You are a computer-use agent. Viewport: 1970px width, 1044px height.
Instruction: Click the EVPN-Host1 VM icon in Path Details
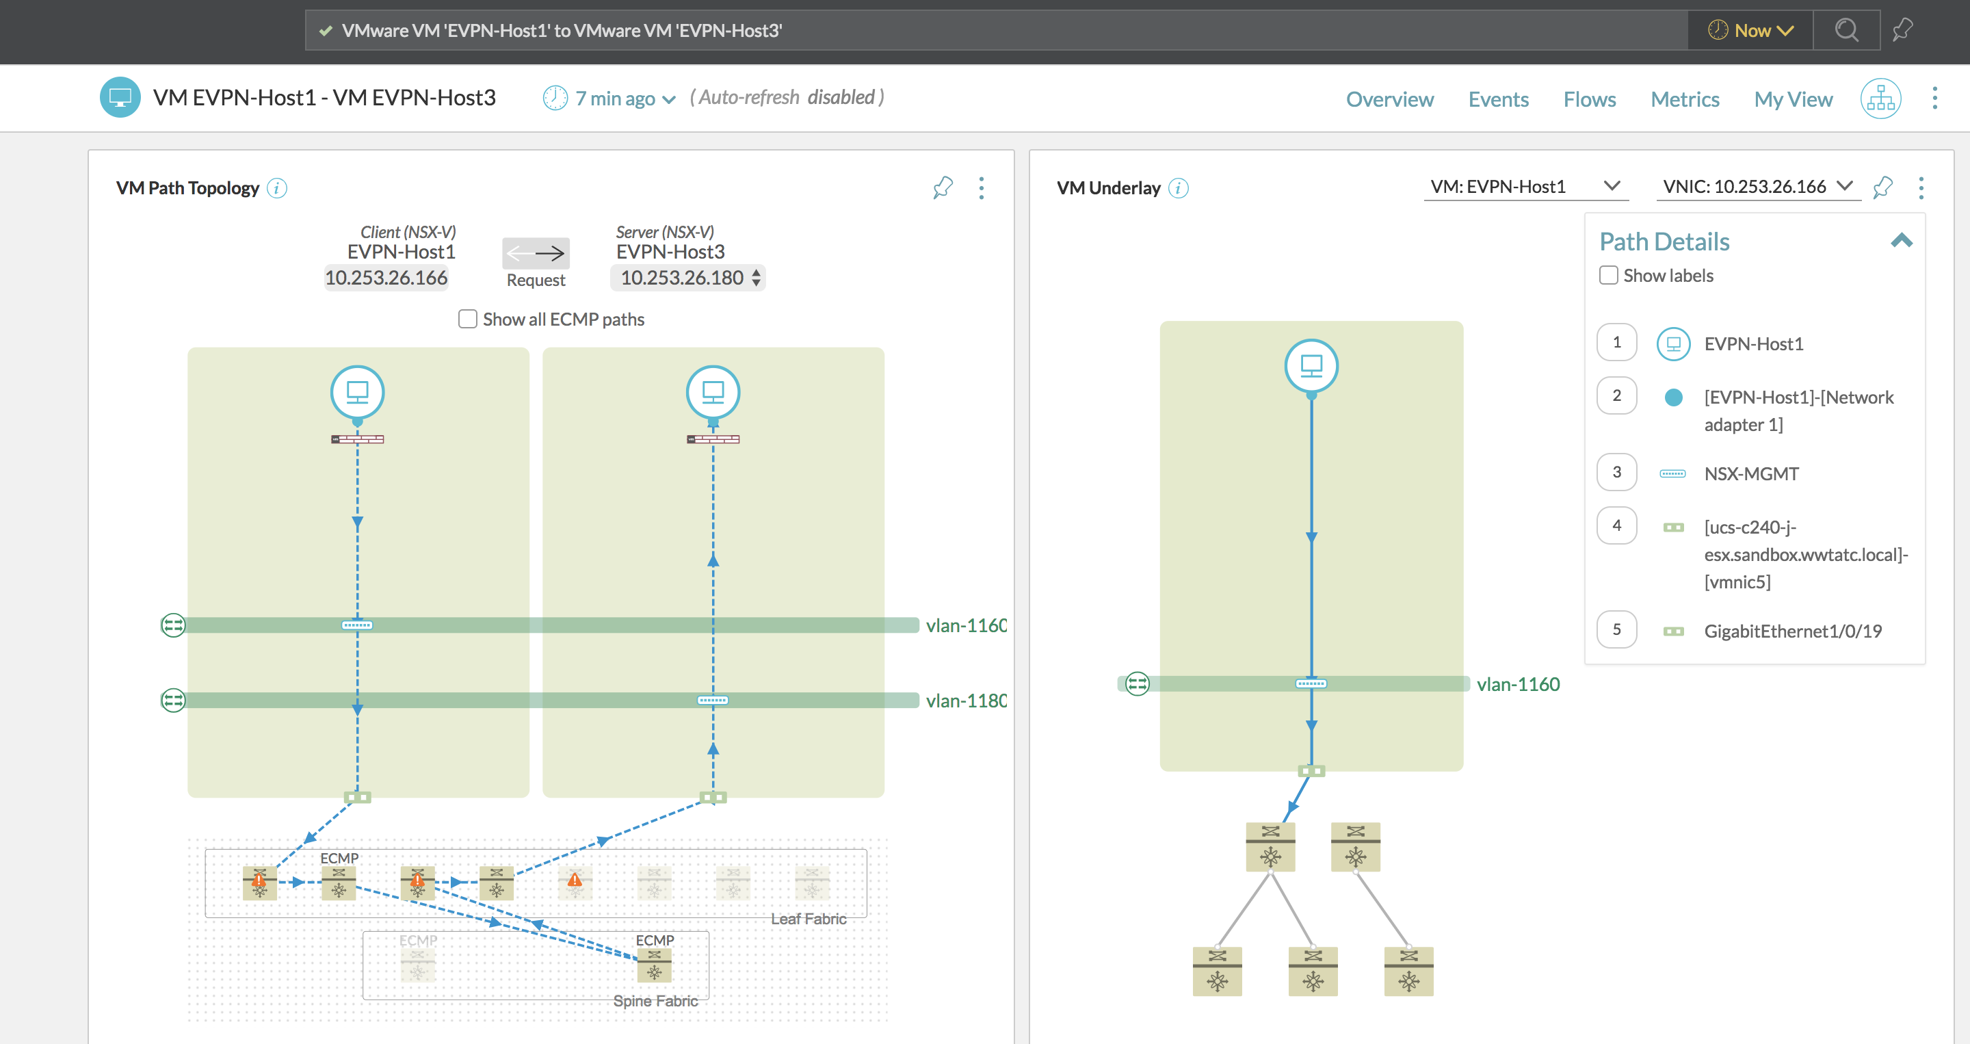coord(1672,343)
